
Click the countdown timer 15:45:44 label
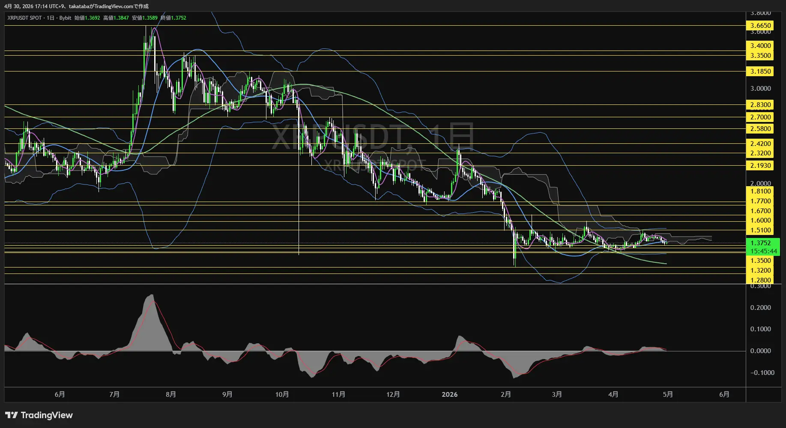coord(763,251)
